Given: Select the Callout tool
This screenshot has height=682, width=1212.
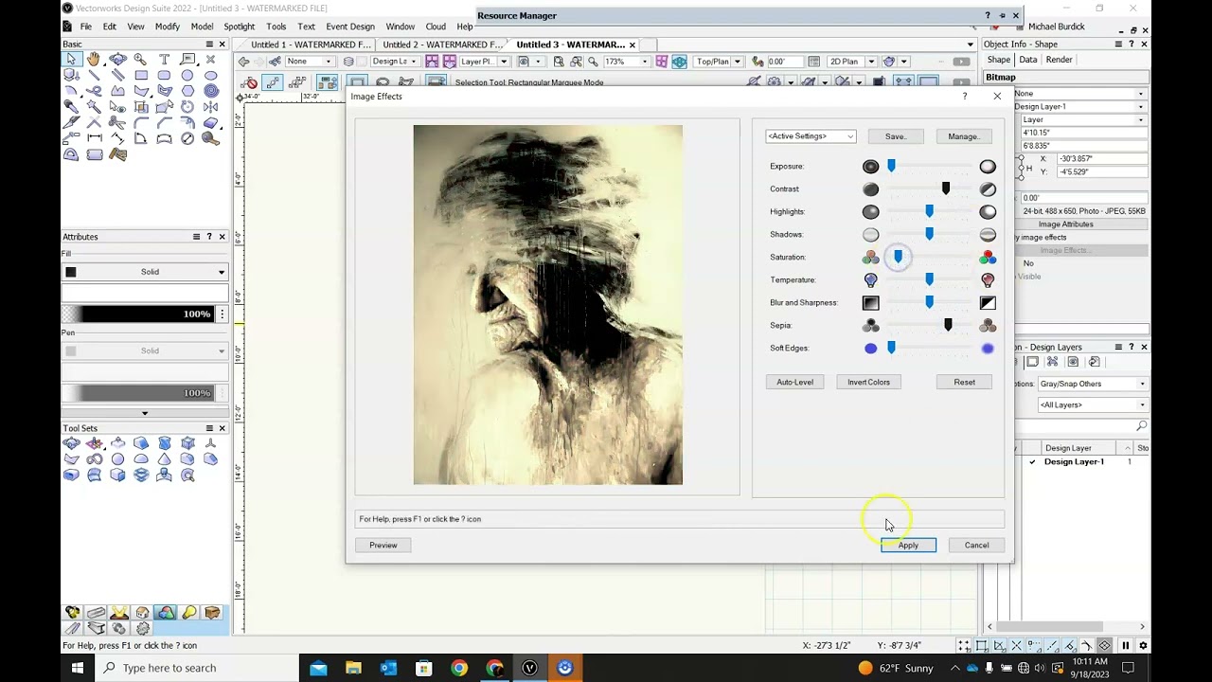Looking at the screenshot, I should [x=187, y=59].
